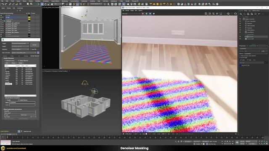This screenshot has height=151, width=269.
Task: Open the ID type dropdown
Action: [28, 115]
